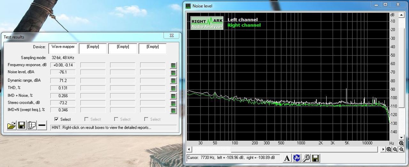Click the -76.1 noise level value
This screenshot has height=167, width=409.
point(63,72)
